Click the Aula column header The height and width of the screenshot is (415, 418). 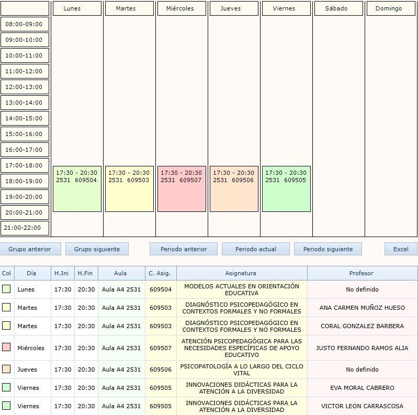point(121,273)
